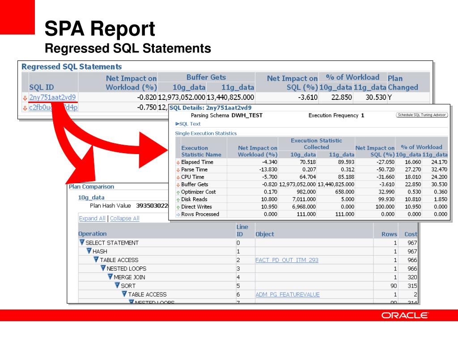The height and width of the screenshot is (344, 458).
Task: Click the Plan Changed column header
Action: 403,83
